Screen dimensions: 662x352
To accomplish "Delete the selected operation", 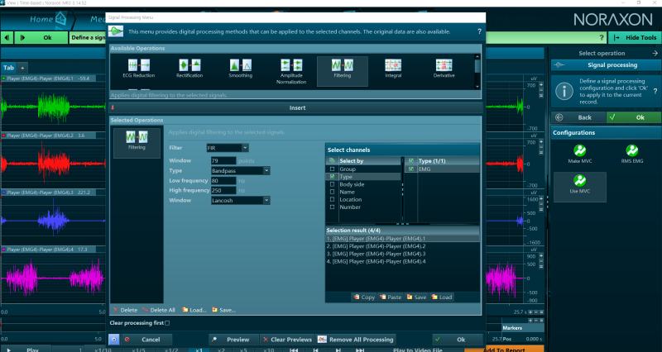I will tap(125, 310).
